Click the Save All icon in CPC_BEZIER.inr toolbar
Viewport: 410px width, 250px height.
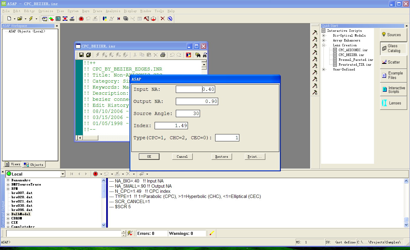(x=88, y=55)
